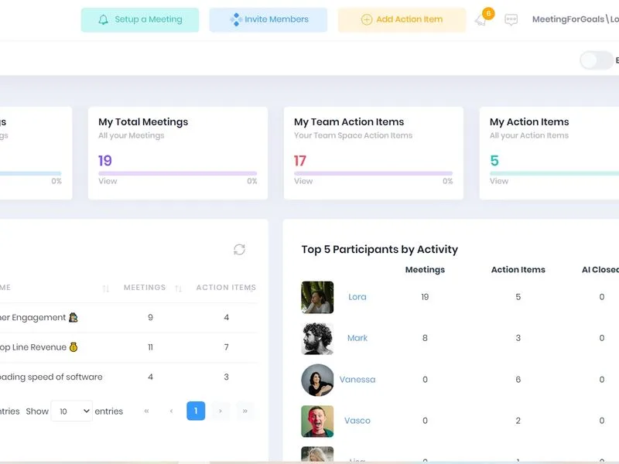Go to the next page arrow
Screen dimensions: 619x464
tap(221, 411)
